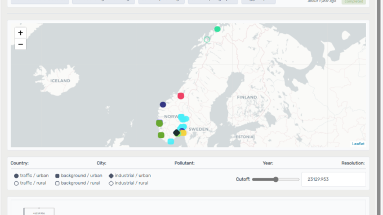This screenshot has width=383, height=215.
Task: Click the black diamond industrial marker
Action: pyautogui.click(x=176, y=133)
